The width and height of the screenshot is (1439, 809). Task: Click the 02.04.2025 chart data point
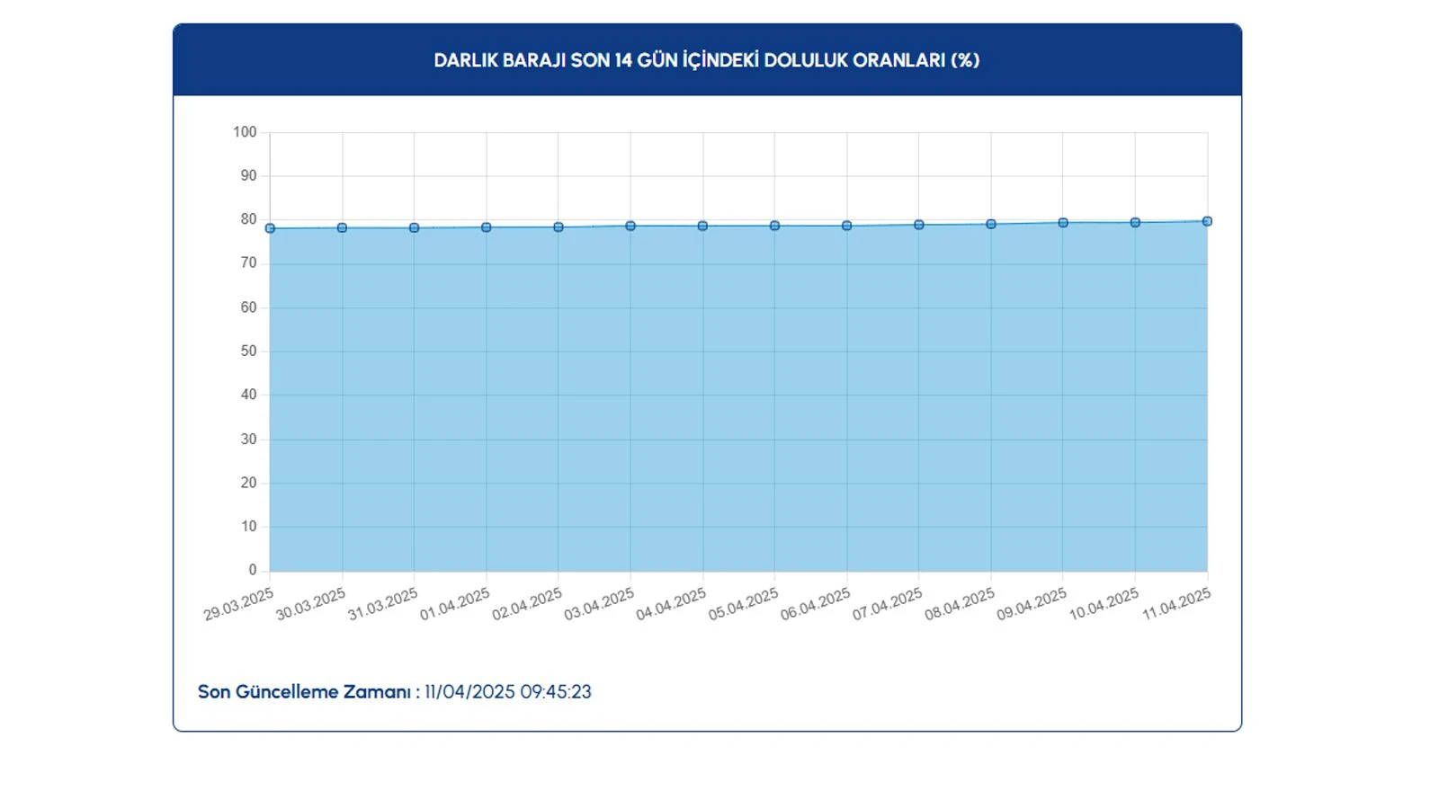pos(559,227)
